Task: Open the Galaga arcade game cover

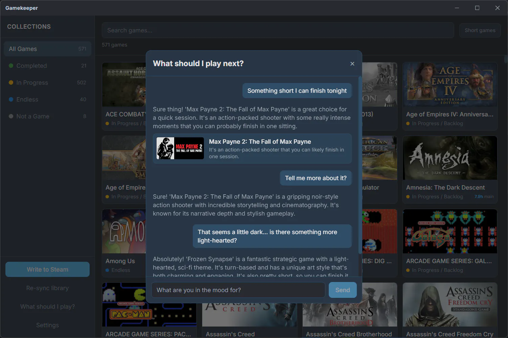Action: pos(450,231)
